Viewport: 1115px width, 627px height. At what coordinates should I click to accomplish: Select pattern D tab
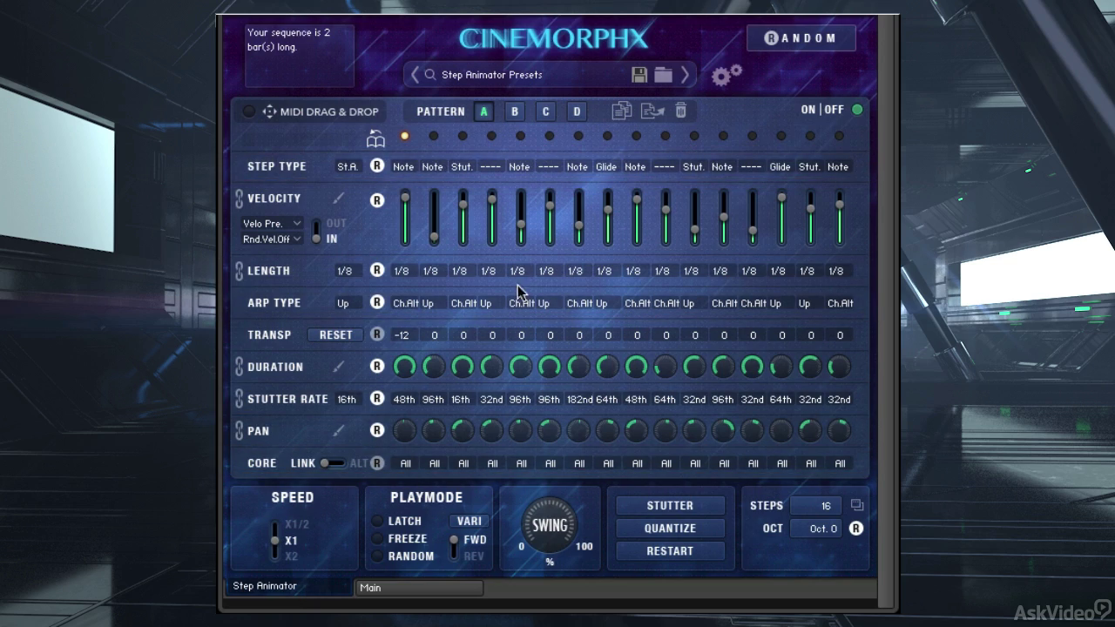[577, 111]
